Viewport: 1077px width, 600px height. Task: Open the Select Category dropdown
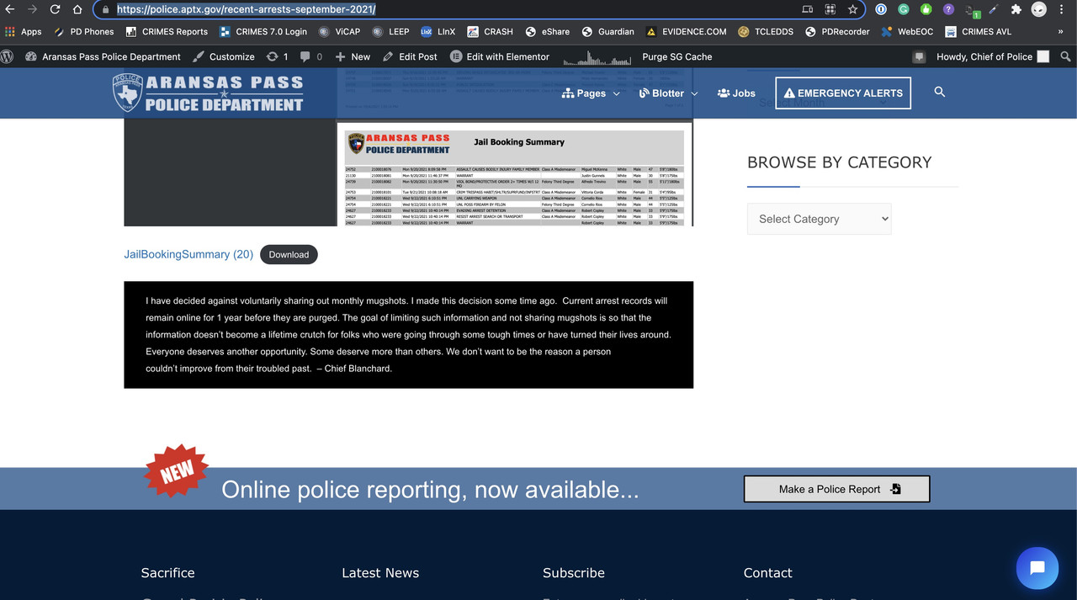819,219
